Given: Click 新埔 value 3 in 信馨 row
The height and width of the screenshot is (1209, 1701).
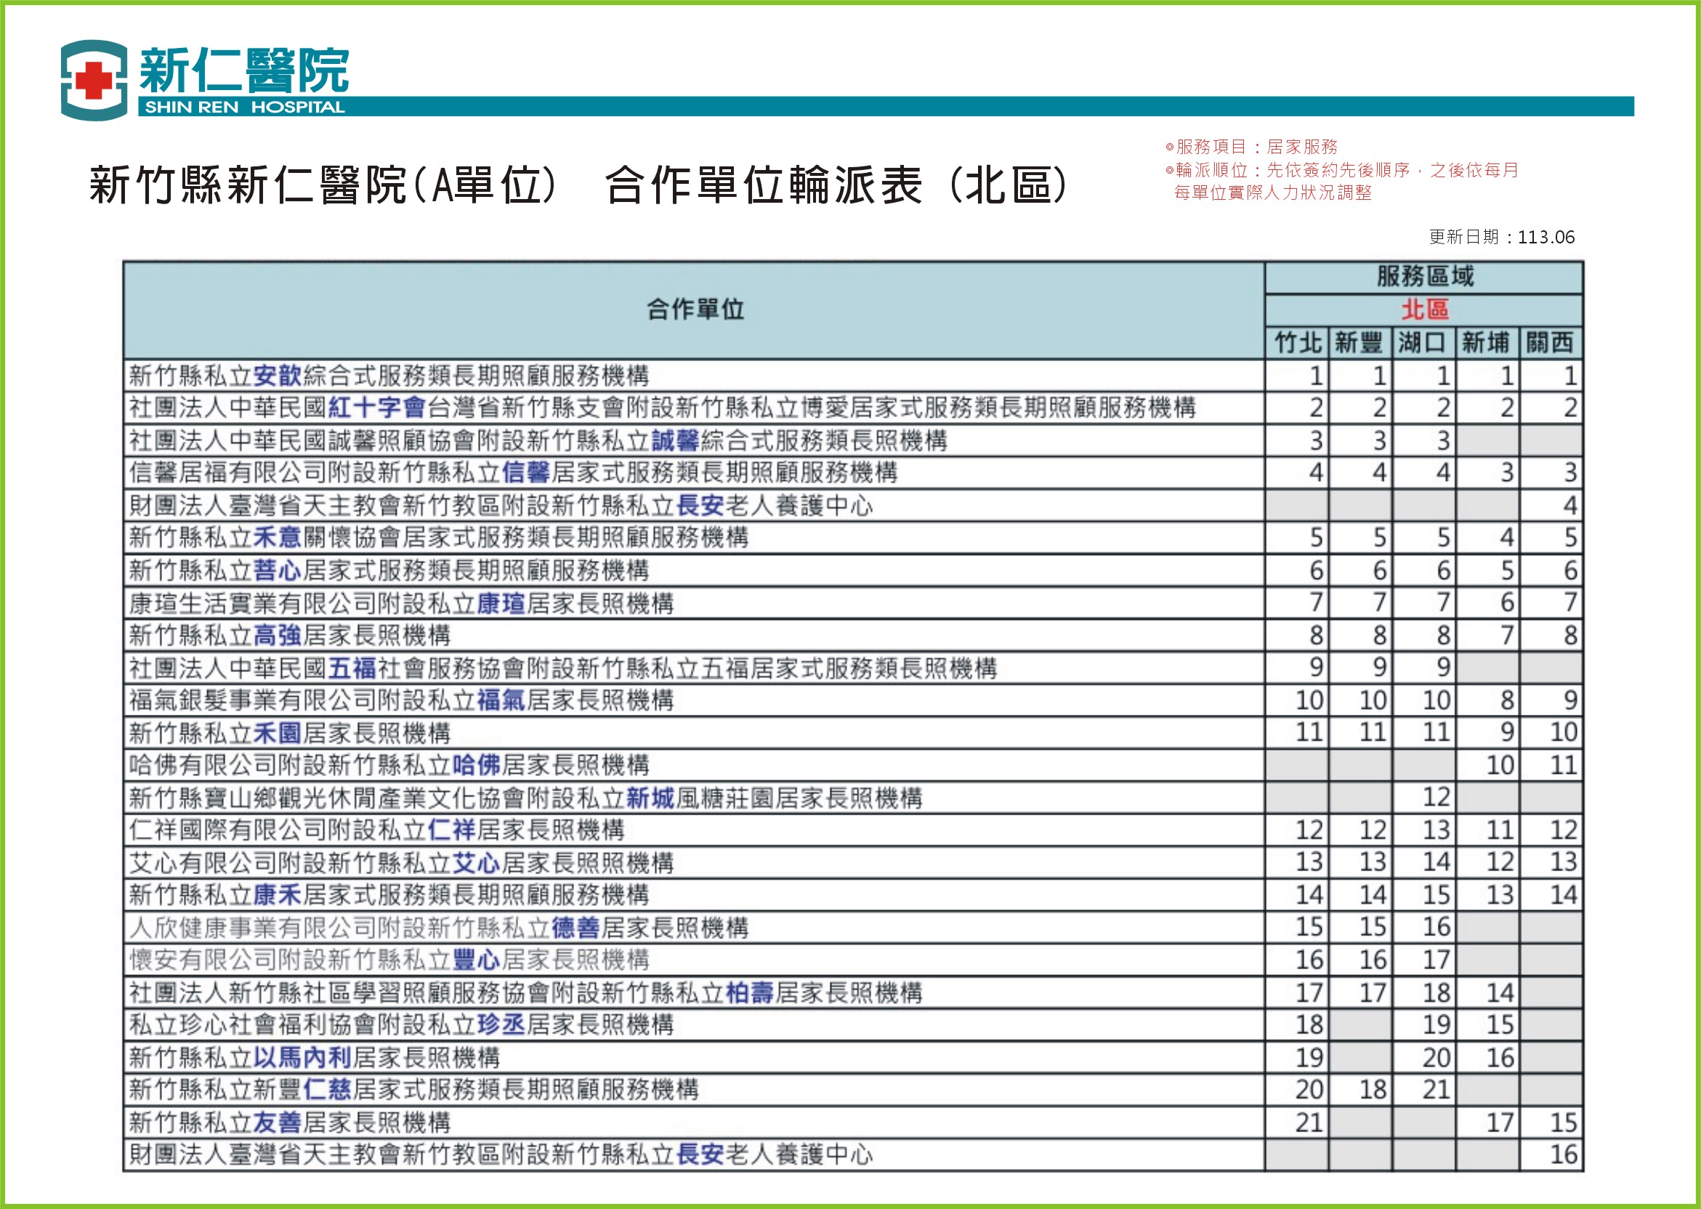Looking at the screenshot, I should tap(1507, 473).
